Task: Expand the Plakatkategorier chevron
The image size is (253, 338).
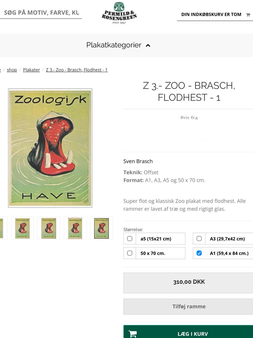Action: 148,45
